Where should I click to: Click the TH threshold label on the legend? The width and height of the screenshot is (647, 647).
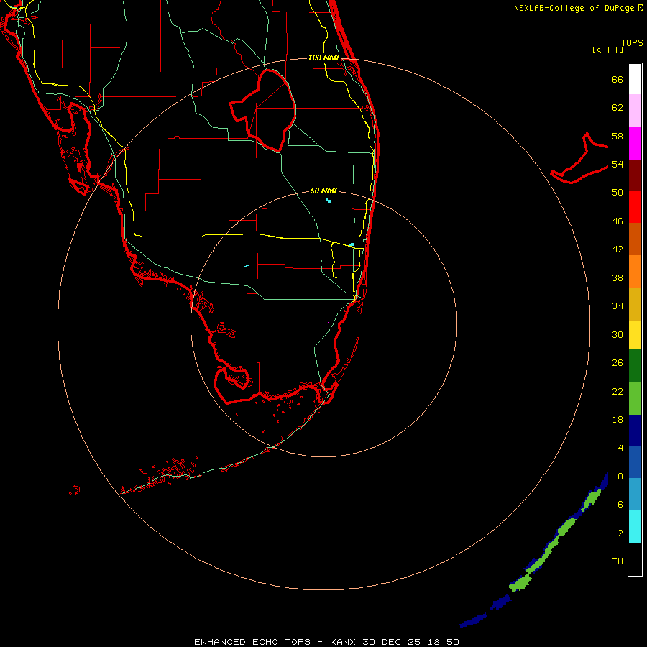point(618,561)
